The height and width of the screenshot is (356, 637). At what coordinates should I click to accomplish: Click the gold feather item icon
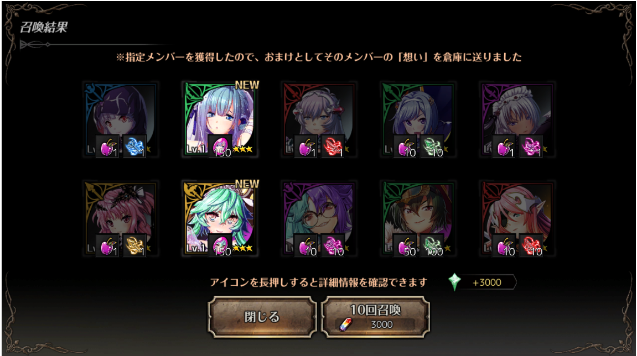click(134, 245)
